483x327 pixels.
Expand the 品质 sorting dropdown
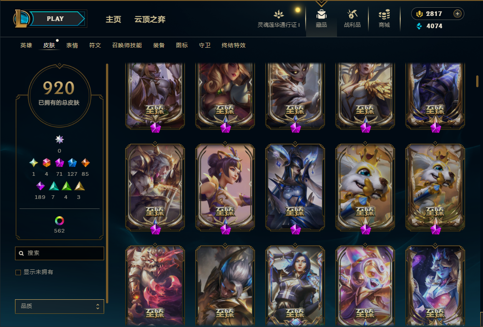pos(60,306)
